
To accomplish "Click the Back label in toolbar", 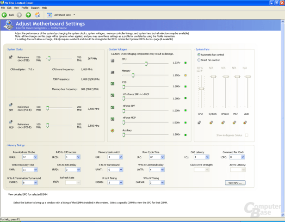I will pos(11,15).
